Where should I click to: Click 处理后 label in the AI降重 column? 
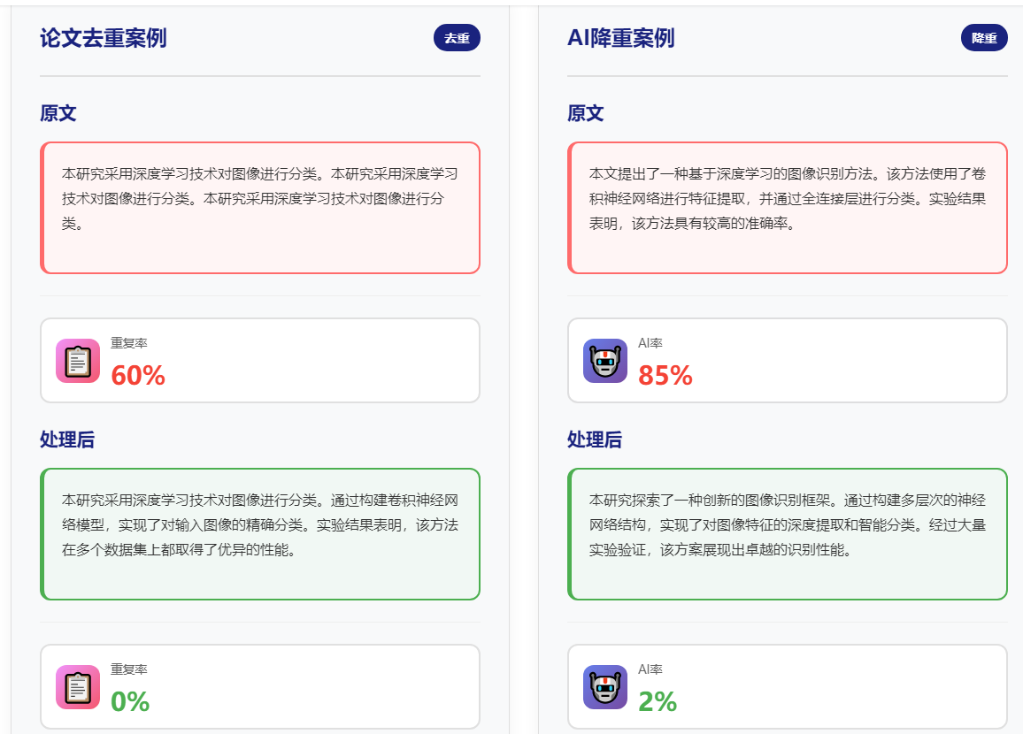[x=595, y=440]
